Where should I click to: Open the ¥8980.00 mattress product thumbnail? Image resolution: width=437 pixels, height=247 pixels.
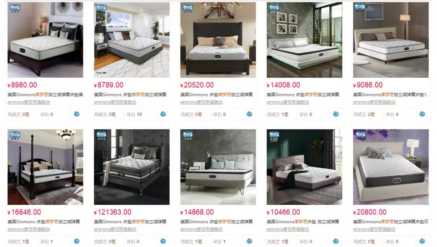click(x=45, y=40)
